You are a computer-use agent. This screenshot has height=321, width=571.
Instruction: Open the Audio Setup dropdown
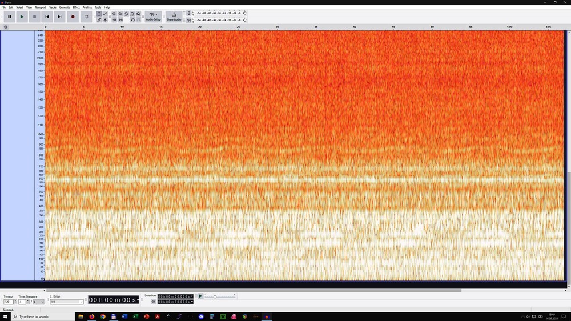click(153, 17)
